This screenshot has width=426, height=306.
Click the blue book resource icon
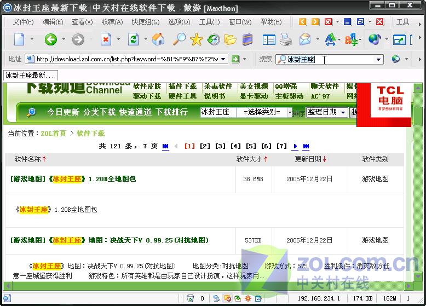coord(247,39)
